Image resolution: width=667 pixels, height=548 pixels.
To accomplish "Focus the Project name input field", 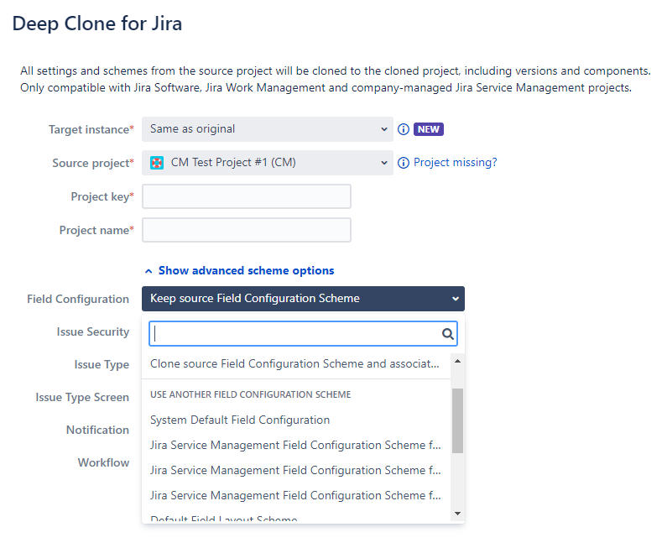I will pyautogui.click(x=247, y=230).
